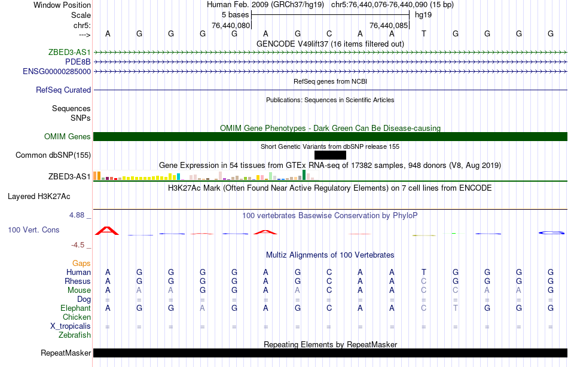Viewport: 568px width, 367px height.
Task: Click the PDE8B gene label
Action: [x=78, y=62]
